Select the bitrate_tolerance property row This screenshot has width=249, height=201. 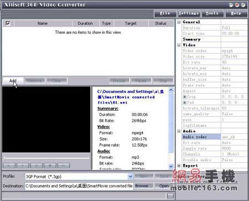(x=215, y=108)
